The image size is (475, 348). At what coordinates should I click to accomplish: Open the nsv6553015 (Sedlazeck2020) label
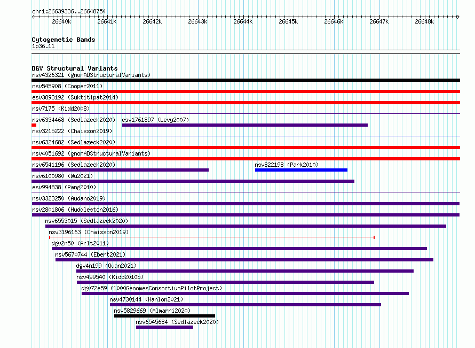(86, 221)
